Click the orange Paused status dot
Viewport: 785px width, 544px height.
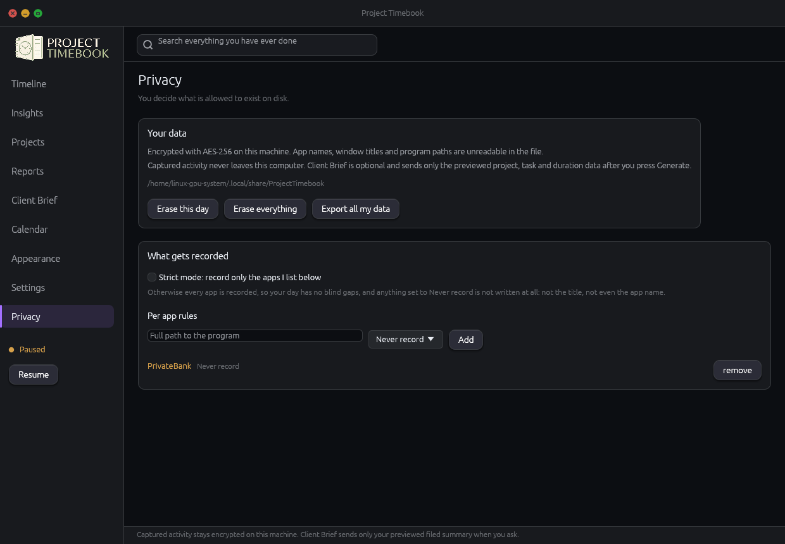pos(11,350)
